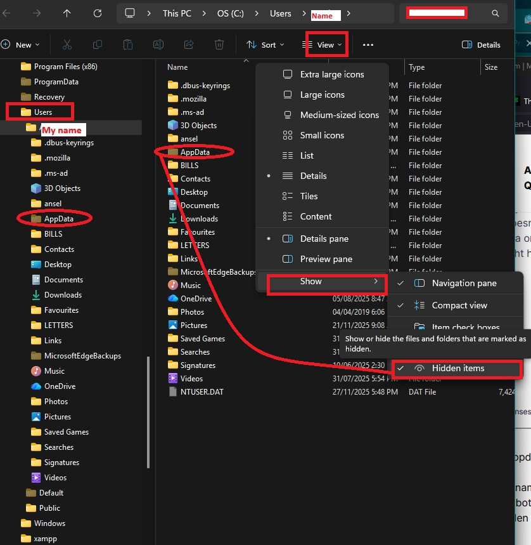Toggle the Hidden items option
This screenshot has height=545, width=531.
point(457,368)
